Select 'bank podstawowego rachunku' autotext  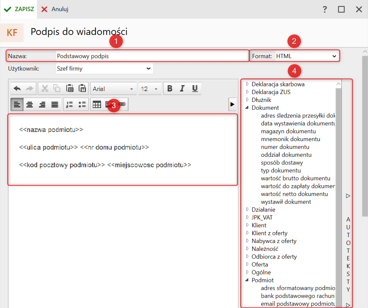tap(298, 296)
